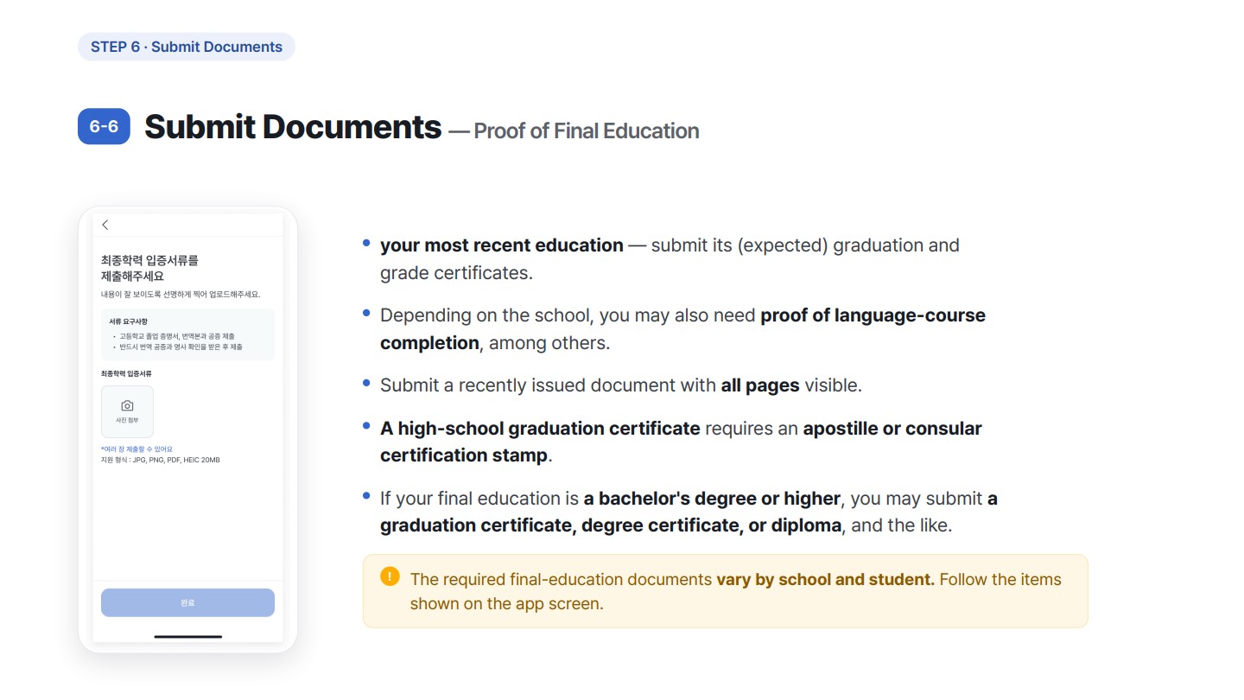Click the bold 'apostille or consular certification stamp' text
This screenshot has height=700, width=1244.
click(681, 442)
